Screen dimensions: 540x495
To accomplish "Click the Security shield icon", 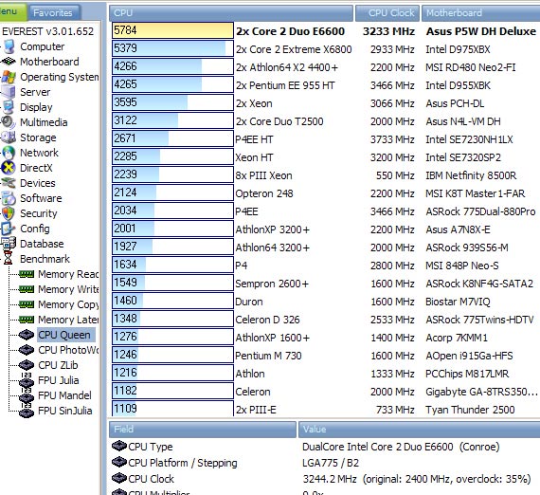I will (8, 213).
